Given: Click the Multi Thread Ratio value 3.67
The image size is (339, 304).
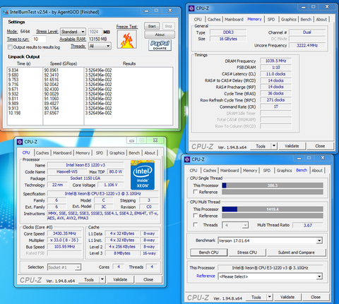Looking at the screenshot, I should pyautogui.click(x=308, y=225).
